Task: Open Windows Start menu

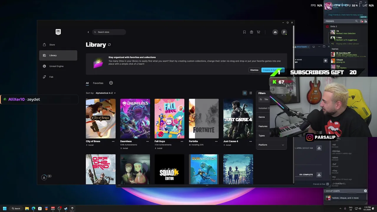Action: [x=5, y=208]
